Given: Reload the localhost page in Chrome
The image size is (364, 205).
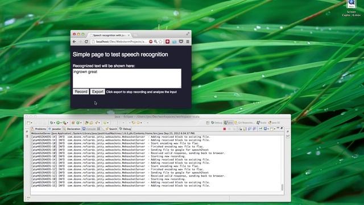Looking at the screenshot, I should (x=86, y=42).
